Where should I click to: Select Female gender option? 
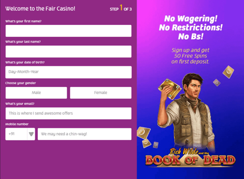click(x=101, y=93)
